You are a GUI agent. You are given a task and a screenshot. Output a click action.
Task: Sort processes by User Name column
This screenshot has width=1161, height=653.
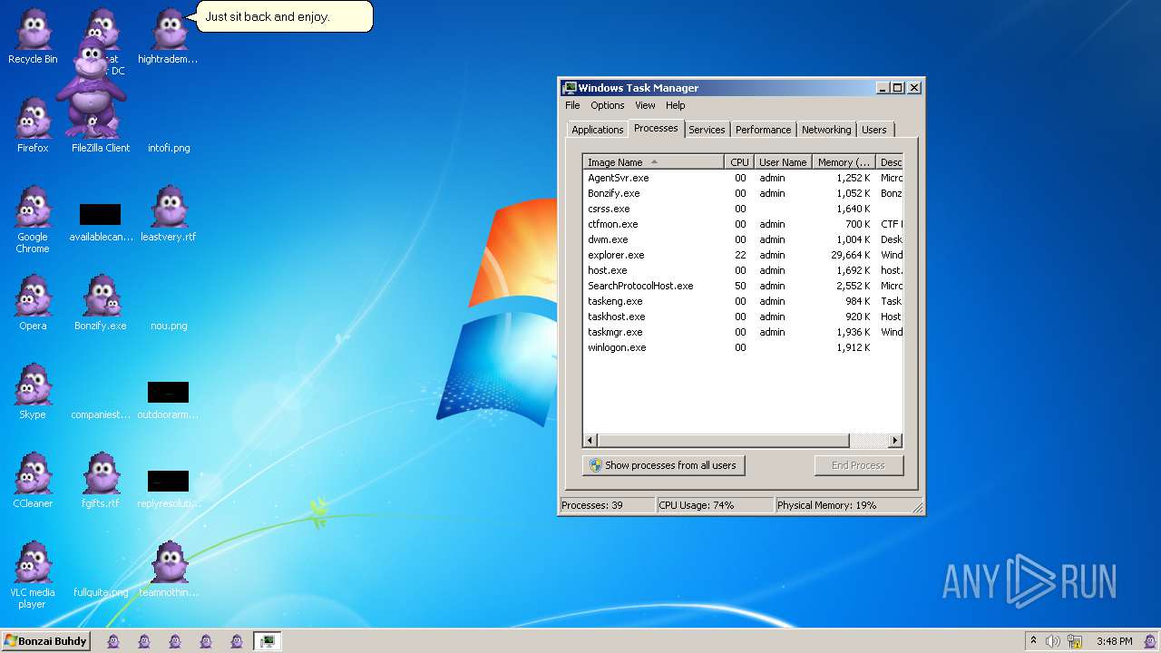(x=783, y=161)
